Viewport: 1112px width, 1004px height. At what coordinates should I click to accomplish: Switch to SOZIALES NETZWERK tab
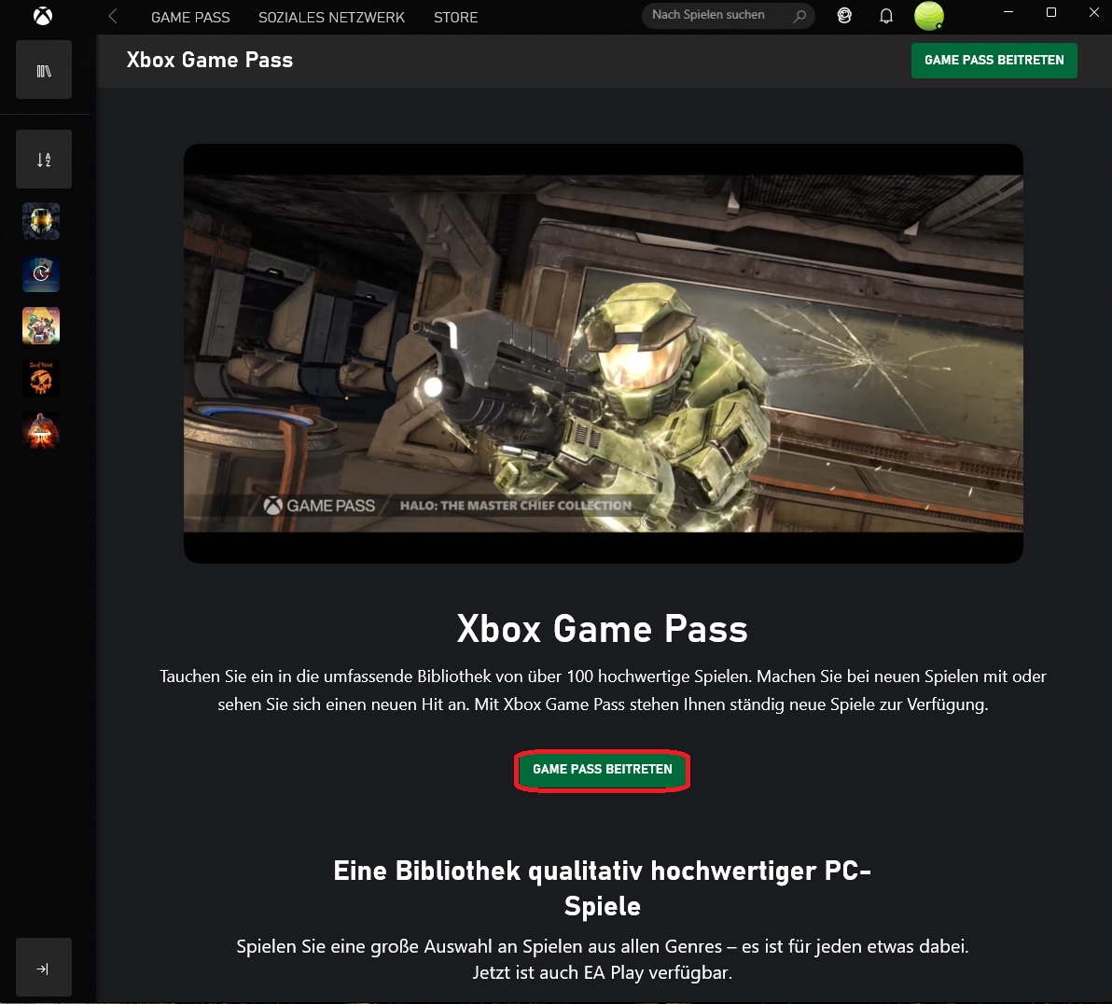pos(331,18)
